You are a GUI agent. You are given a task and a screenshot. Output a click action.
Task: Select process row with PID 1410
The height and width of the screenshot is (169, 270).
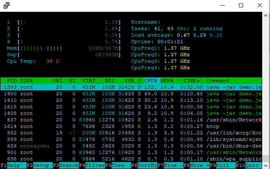131,100
